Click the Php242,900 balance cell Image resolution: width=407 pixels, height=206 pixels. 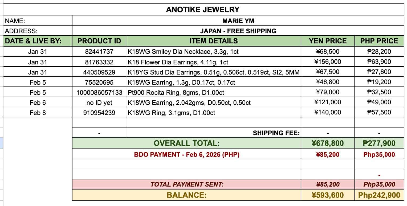[x=379, y=195]
